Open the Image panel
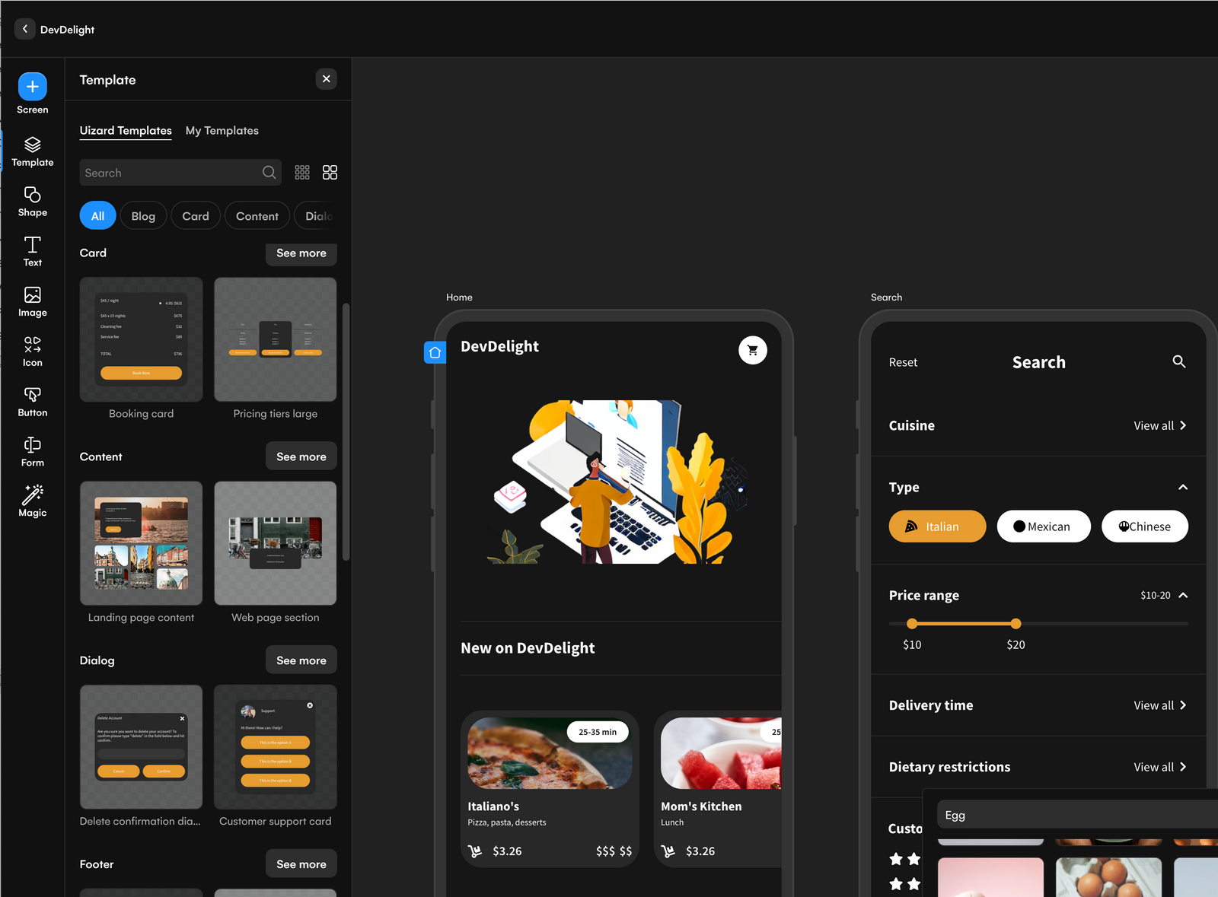The image size is (1218, 897). (x=32, y=301)
